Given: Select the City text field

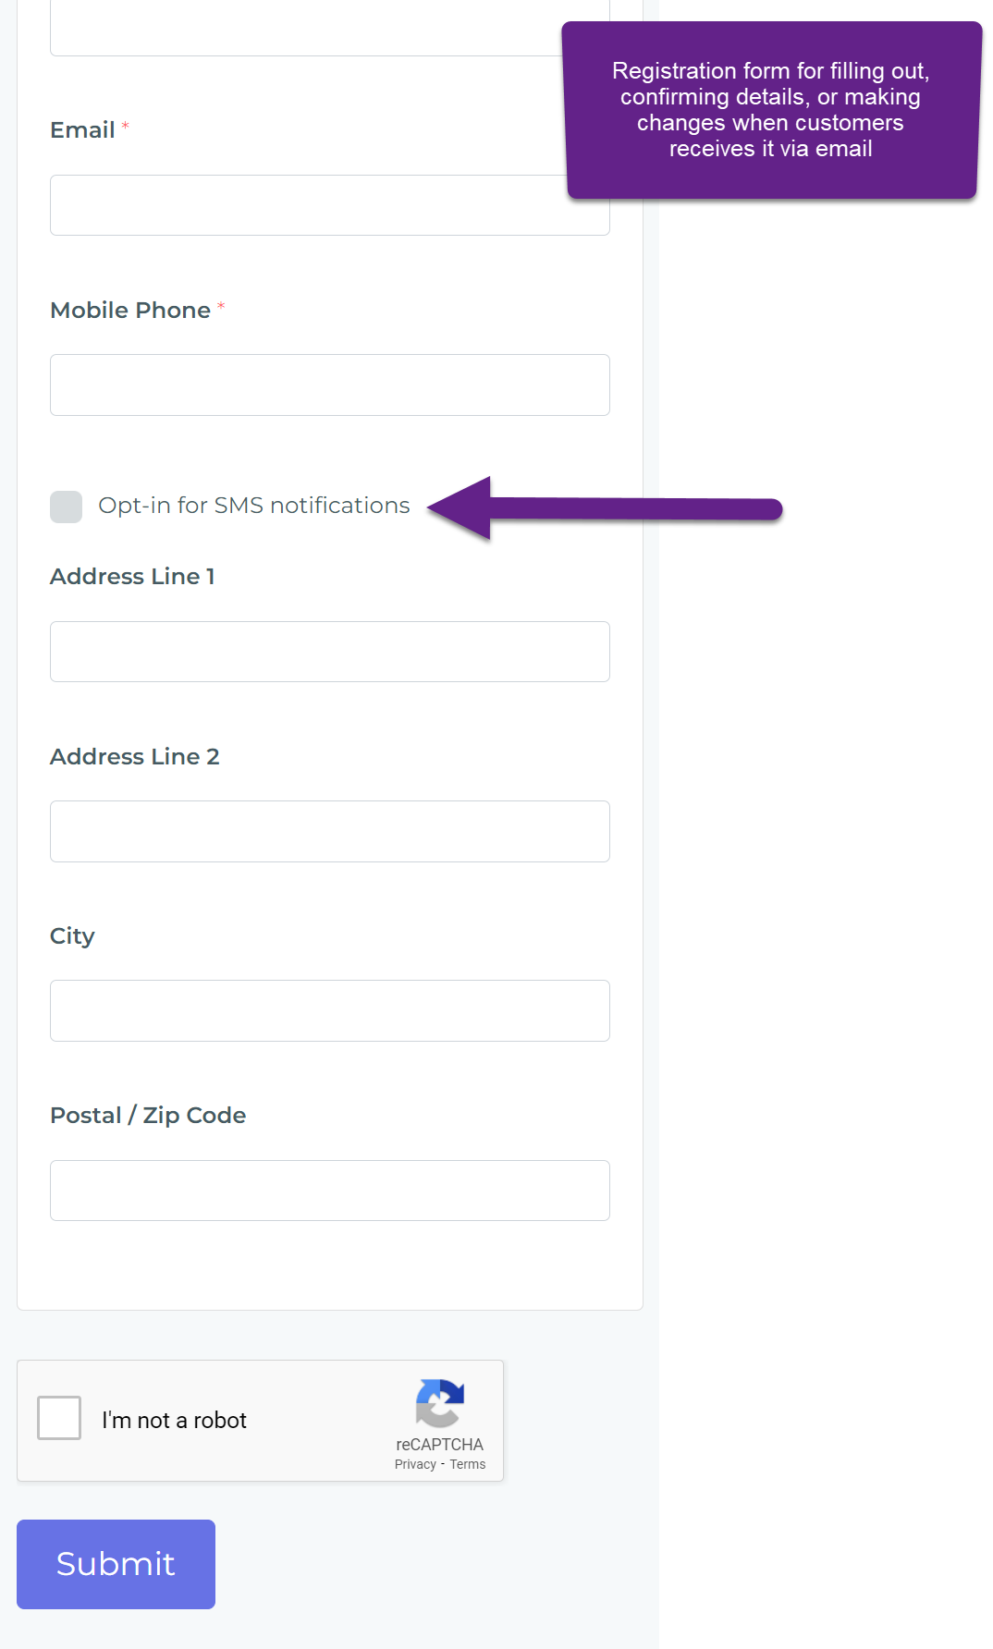Looking at the screenshot, I should pos(330,1010).
